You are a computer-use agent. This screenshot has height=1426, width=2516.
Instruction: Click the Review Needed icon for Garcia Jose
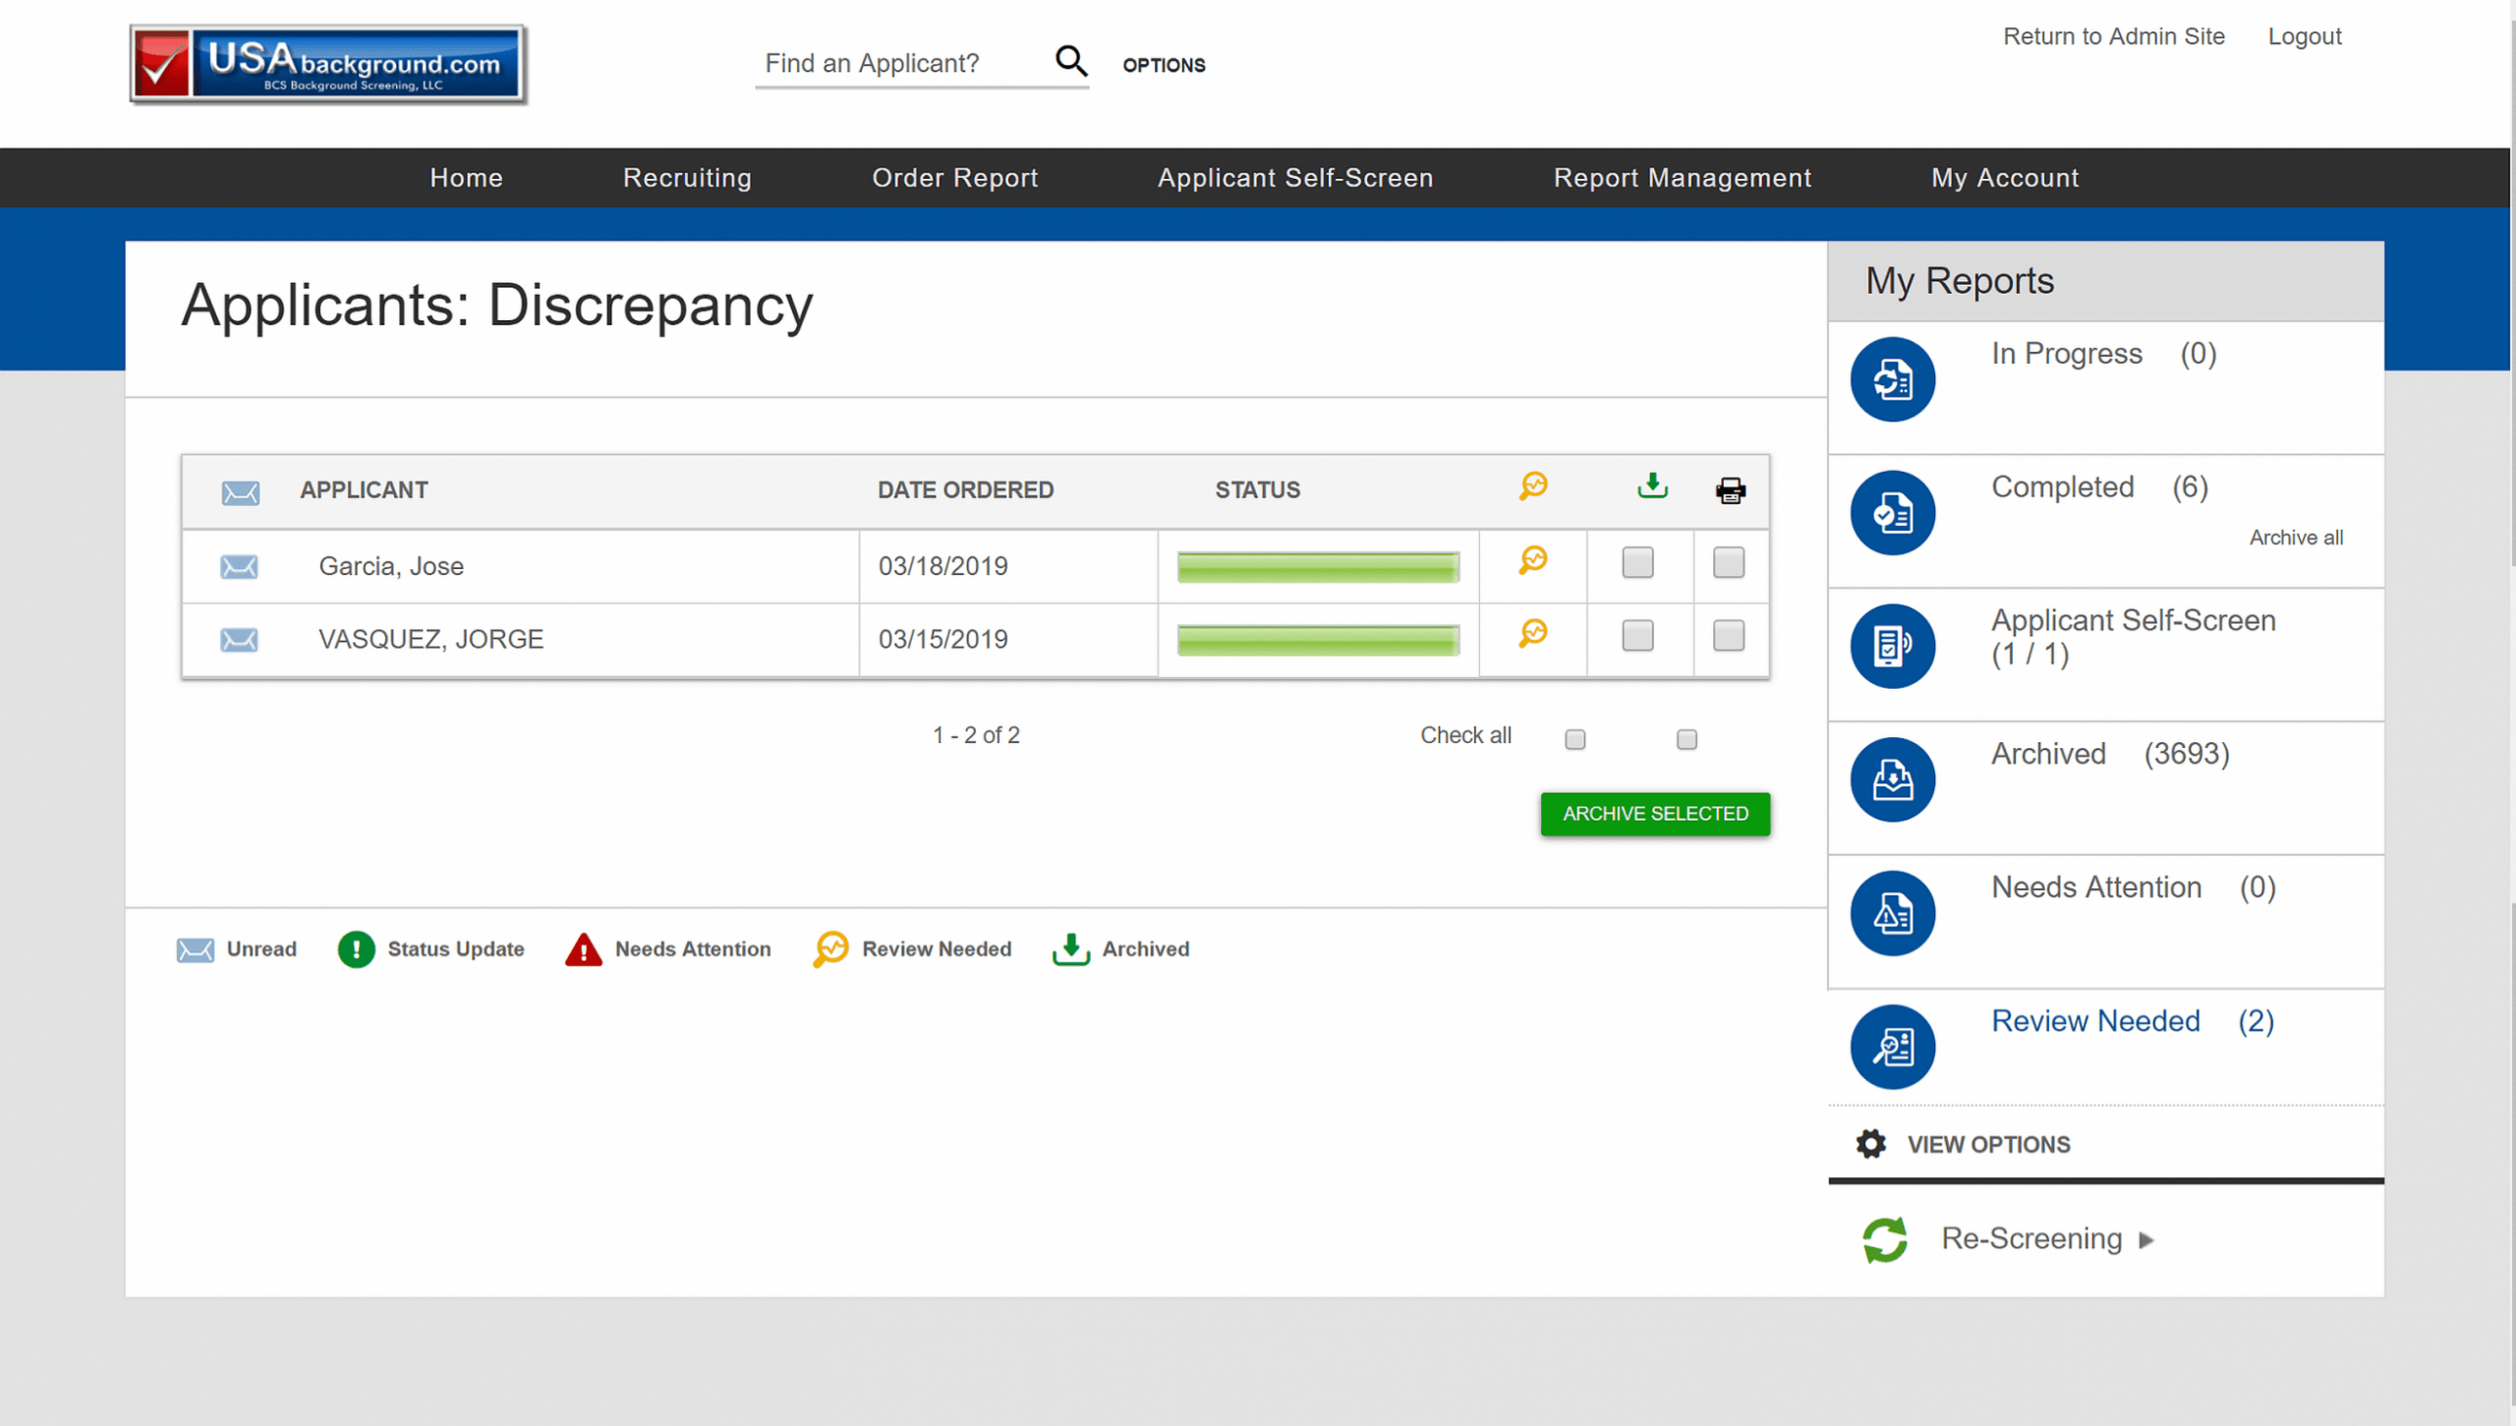[x=1531, y=562]
